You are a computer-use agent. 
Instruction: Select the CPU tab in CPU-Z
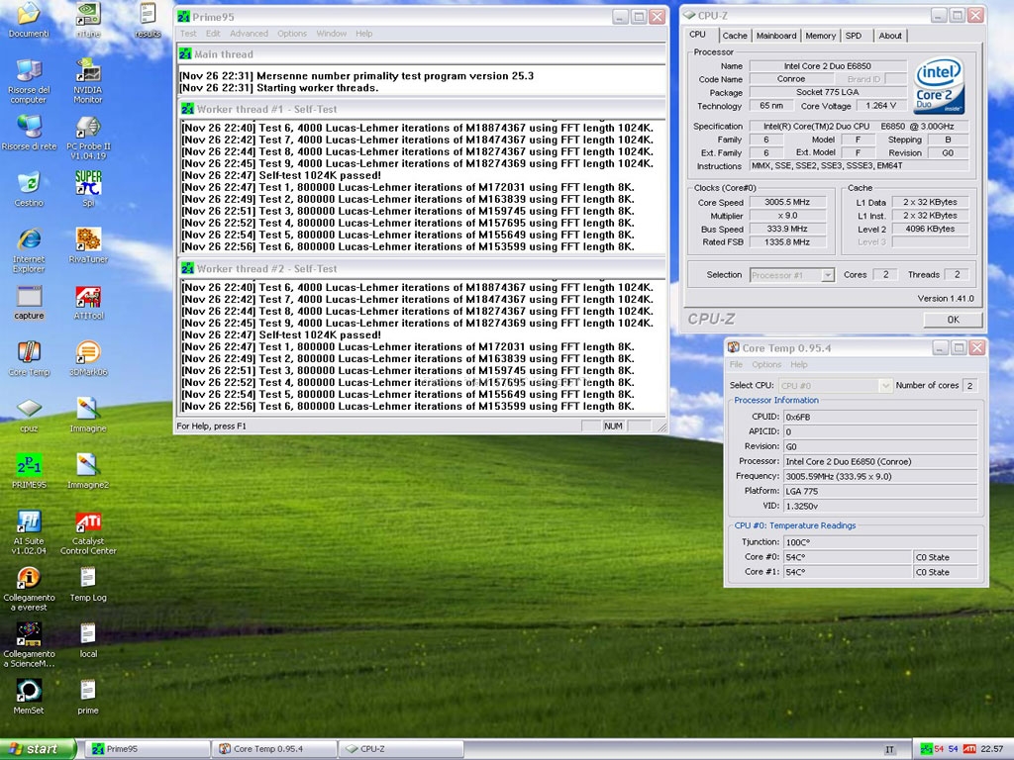[698, 35]
